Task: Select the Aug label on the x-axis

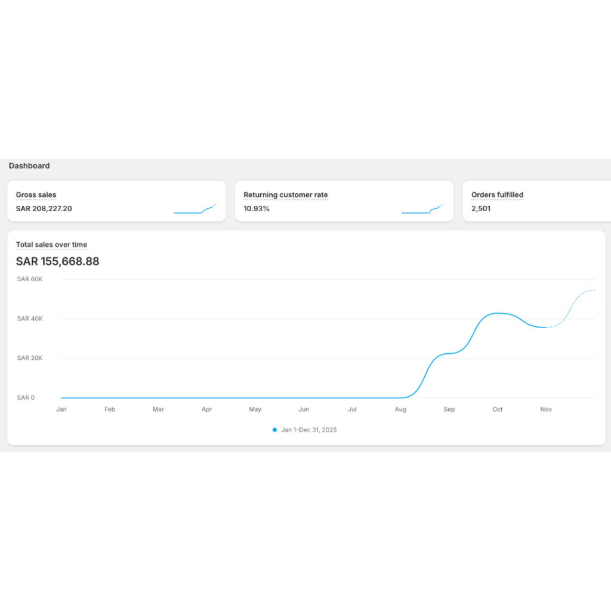Action: pyautogui.click(x=400, y=409)
